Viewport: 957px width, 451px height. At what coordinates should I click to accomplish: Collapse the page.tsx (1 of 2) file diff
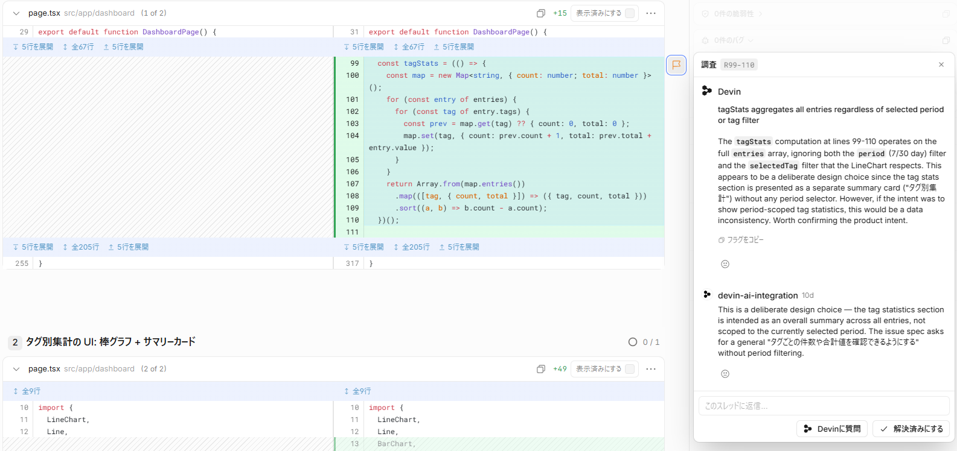point(16,13)
